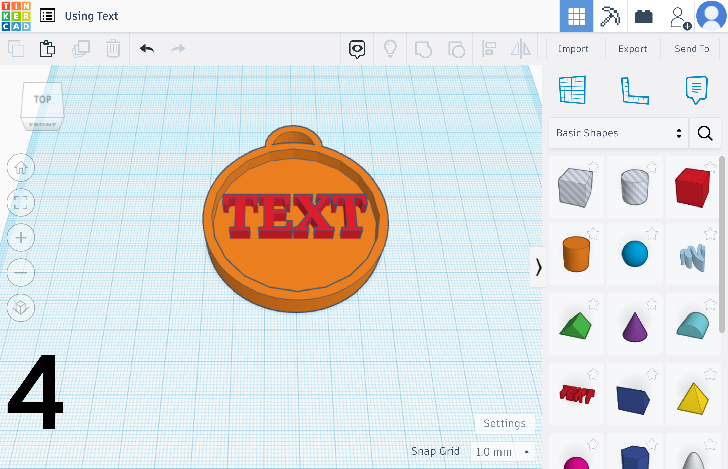Open workplane Settings
This screenshot has width=728, height=469.
point(505,423)
